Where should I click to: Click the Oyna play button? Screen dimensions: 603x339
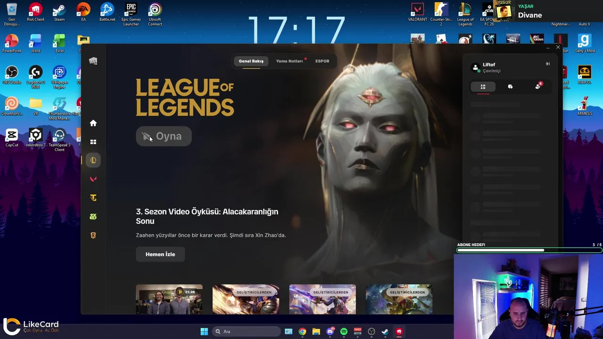click(x=163, y=137)
